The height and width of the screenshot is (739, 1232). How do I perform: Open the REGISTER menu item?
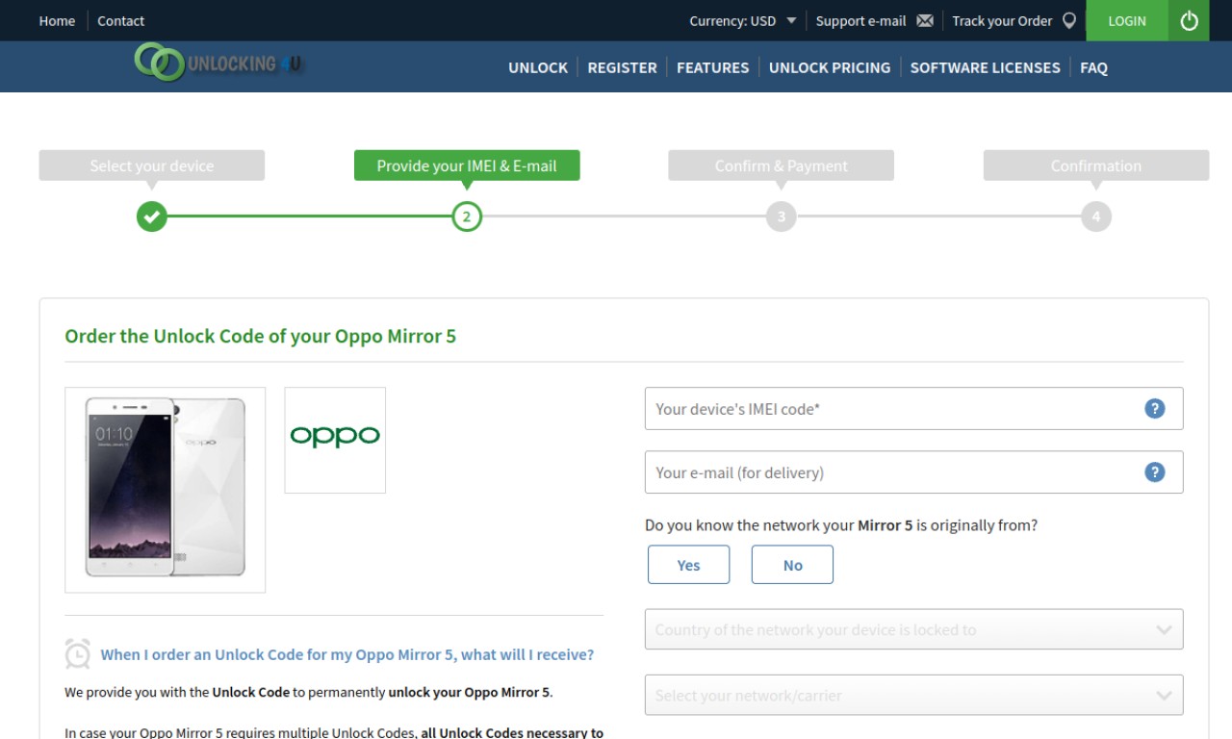point(623,67)
